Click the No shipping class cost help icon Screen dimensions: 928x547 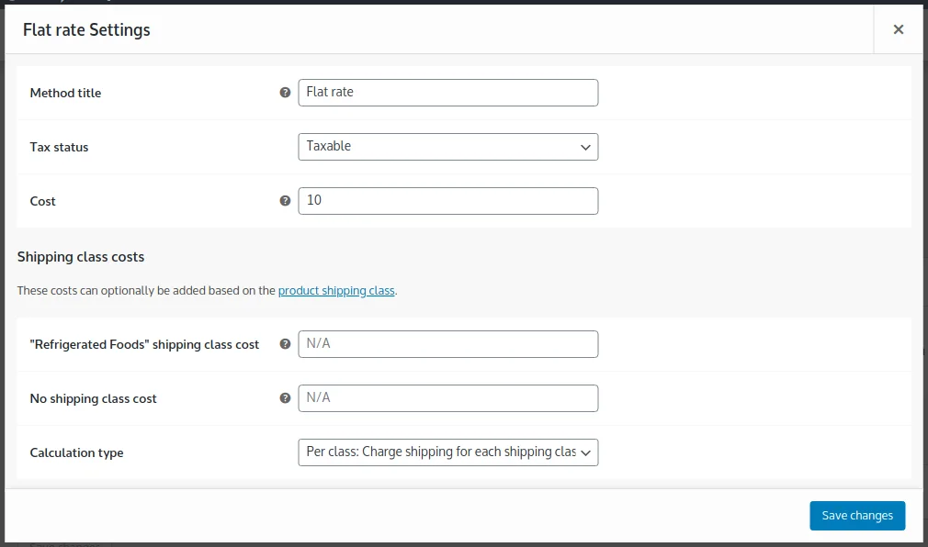[285, 397]
